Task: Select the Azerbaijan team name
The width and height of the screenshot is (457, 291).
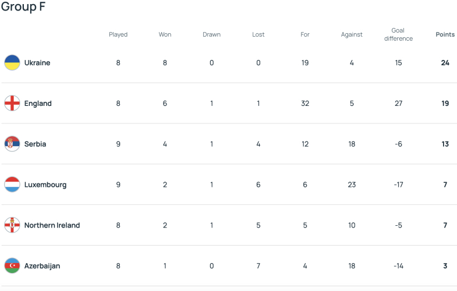Action: pos(42,266)
